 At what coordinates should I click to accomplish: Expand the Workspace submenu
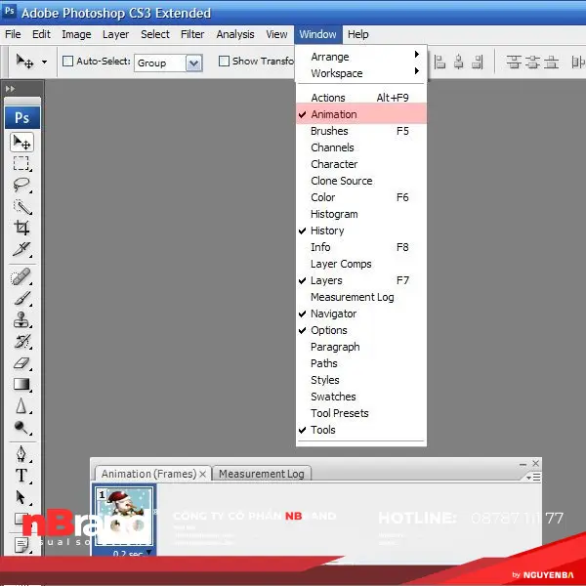[x=361, y=73]
